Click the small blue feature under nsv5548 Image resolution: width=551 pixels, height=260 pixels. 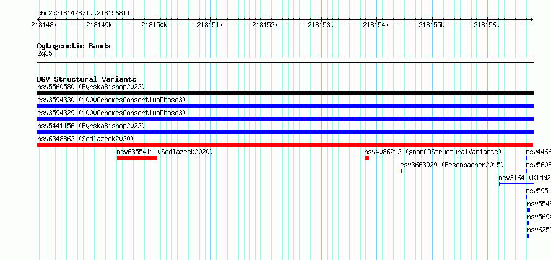[529, 210]
